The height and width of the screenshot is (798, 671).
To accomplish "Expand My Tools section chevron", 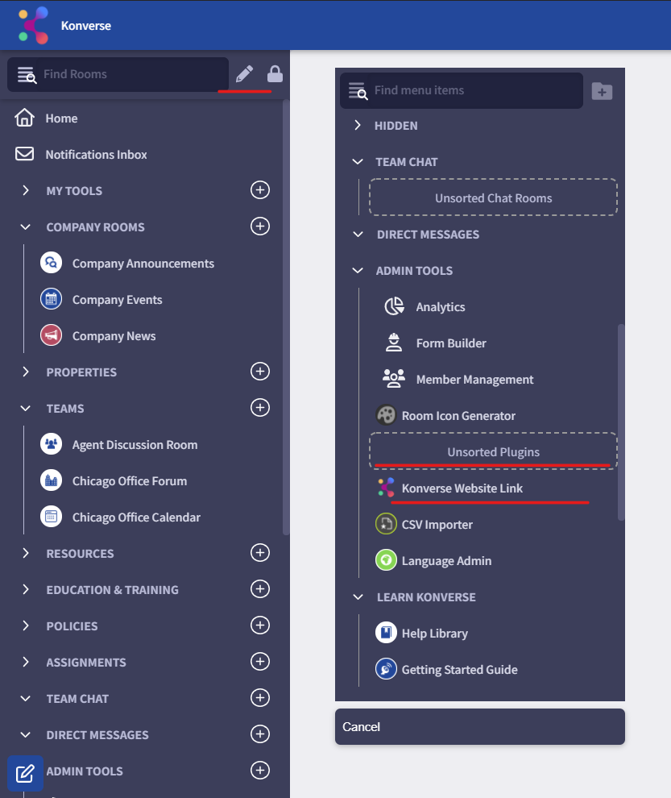I will [x=26, y=190].
